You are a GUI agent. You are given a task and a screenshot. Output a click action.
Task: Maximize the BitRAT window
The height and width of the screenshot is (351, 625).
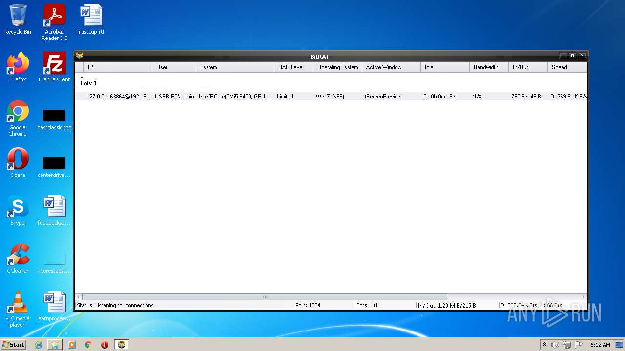click(573, 56)
